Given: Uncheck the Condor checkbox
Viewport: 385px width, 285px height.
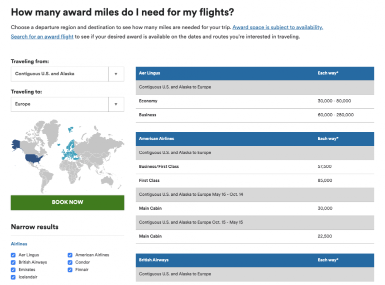Looking at the screenshot, I should pyautogui.click(x=70, y=262).
